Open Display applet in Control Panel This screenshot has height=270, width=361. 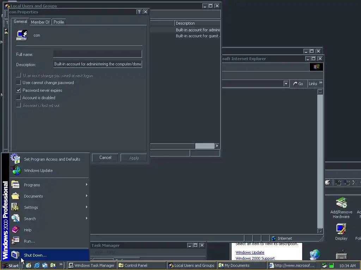coord(341,232)
